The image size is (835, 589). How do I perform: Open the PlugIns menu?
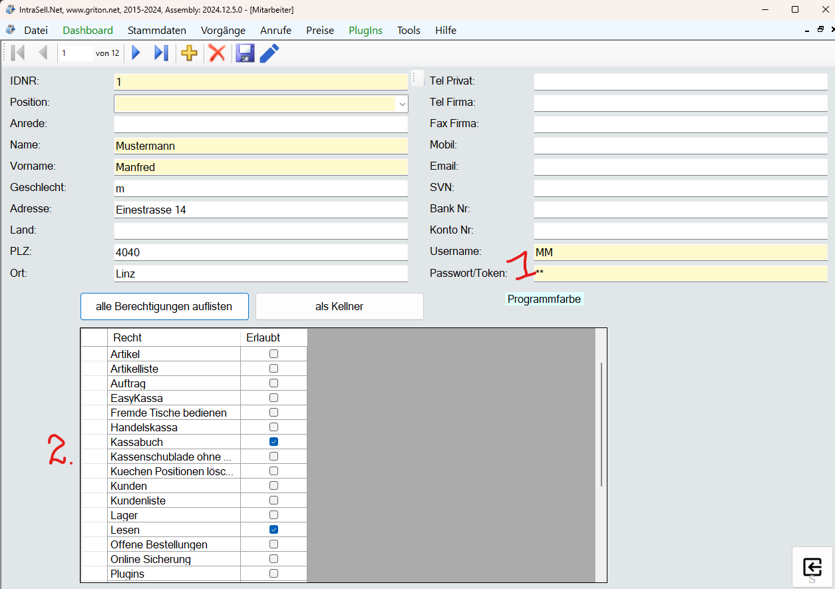366,30
